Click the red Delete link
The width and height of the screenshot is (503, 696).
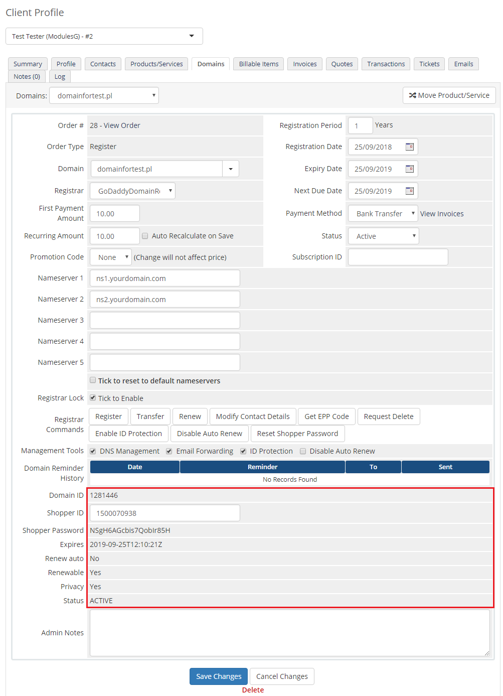(x=253, y=690)
